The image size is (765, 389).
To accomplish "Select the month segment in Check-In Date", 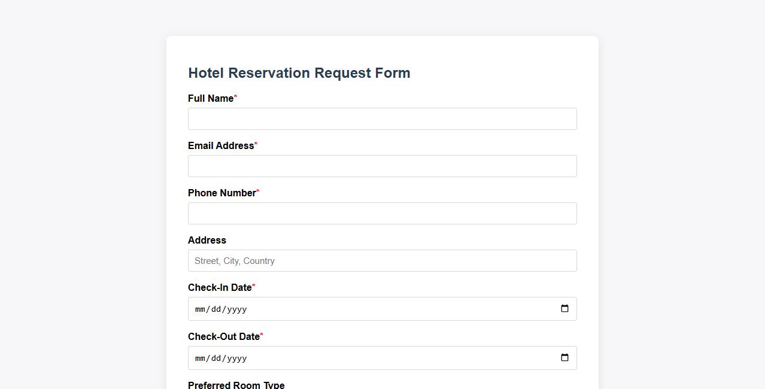I will (201, 309).
